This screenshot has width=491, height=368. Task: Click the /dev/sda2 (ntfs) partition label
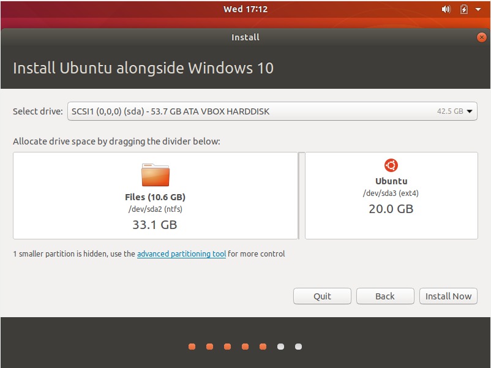pos(155,209)
